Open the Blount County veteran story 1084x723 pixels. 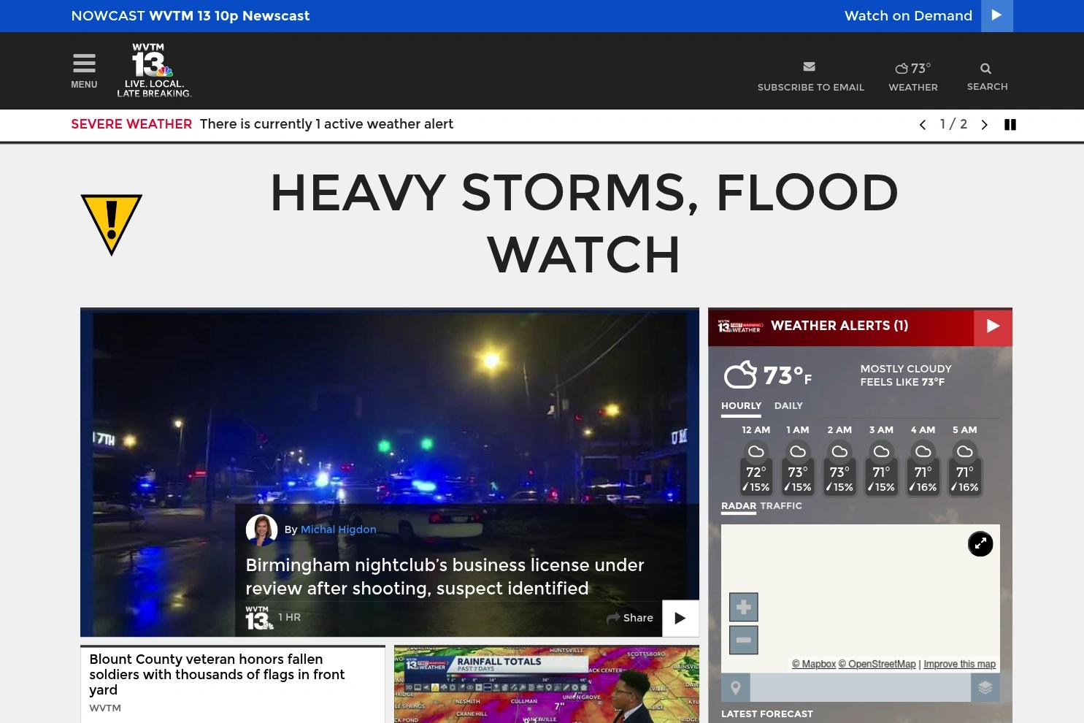tap(217, 674)
